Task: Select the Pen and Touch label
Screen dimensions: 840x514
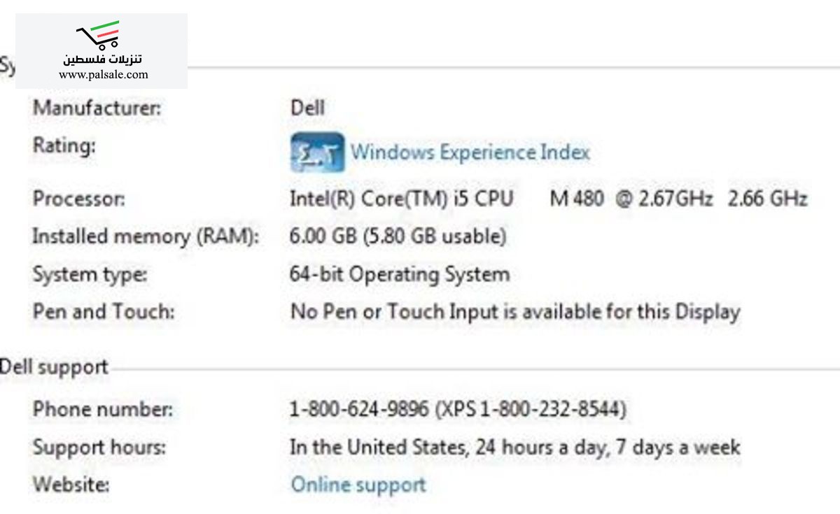Action: (x=104, y=311)
